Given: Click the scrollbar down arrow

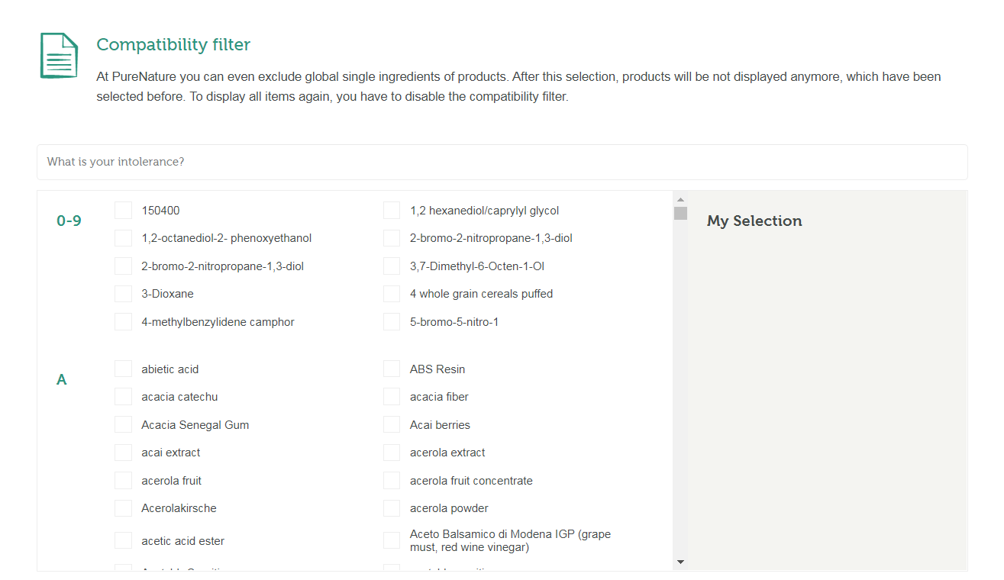Looking at the screenshot, I should coord(680,562).
